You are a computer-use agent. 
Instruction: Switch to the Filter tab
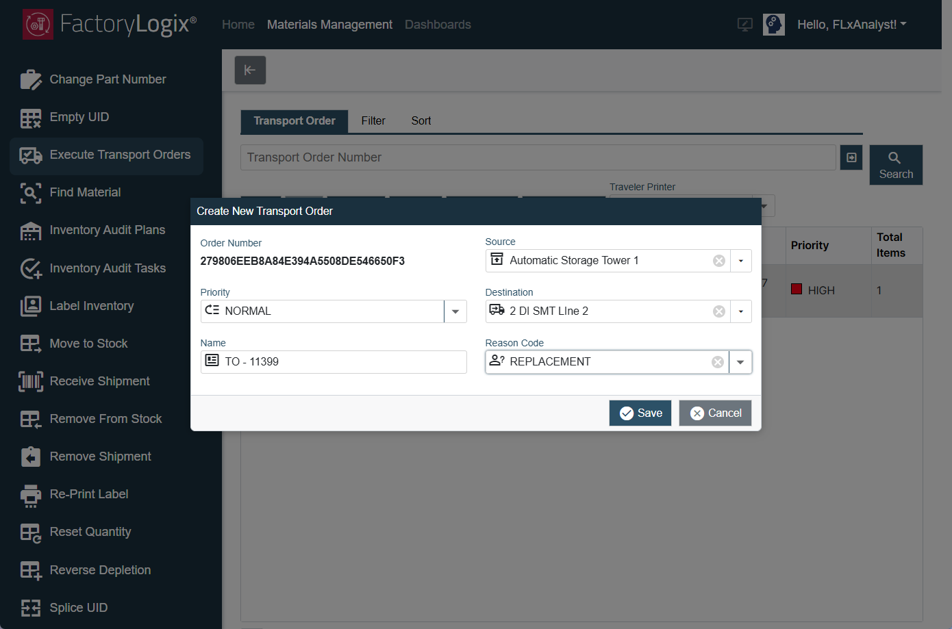(x=373, y=121)
